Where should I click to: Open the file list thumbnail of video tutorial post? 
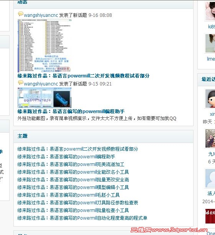[44, 46]
